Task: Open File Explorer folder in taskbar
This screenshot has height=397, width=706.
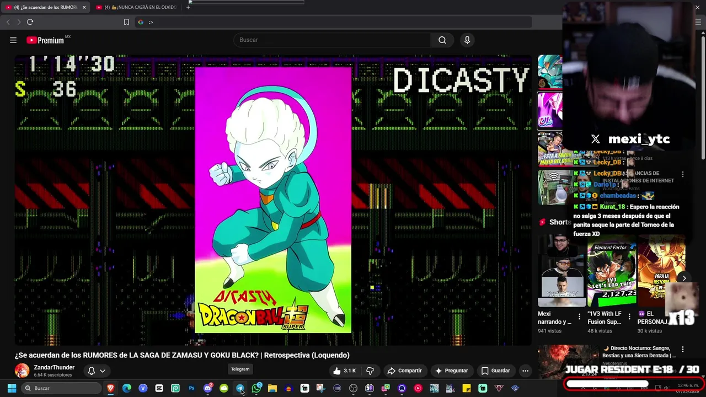Action: pos(272,388)
